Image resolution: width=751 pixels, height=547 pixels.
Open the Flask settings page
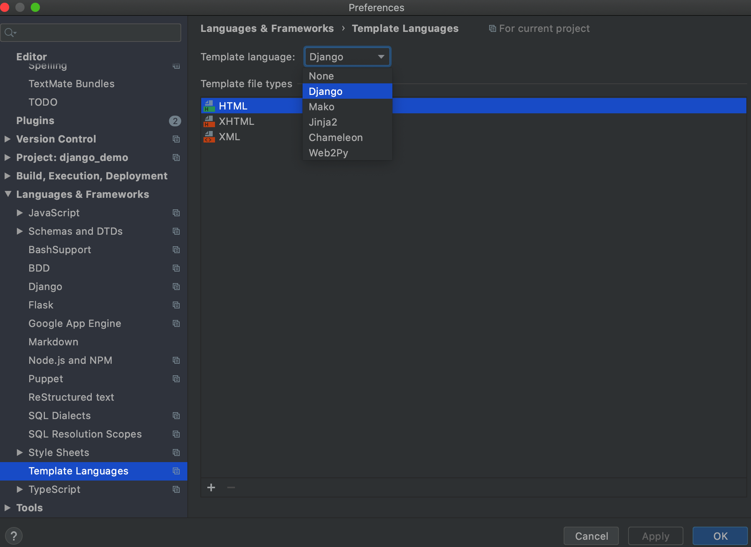pos(41,305)
